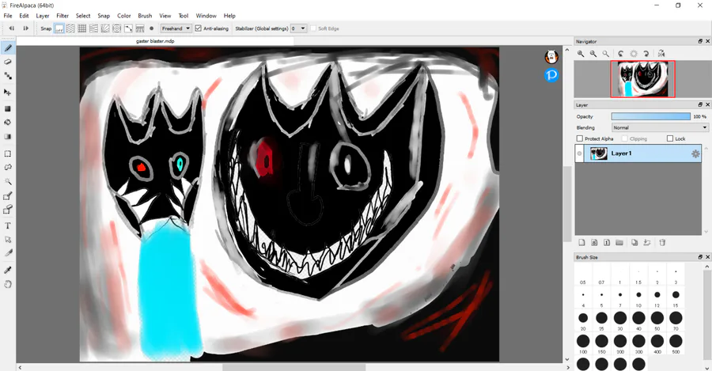Select the Operation (object) tool below Text

[8, 240]
